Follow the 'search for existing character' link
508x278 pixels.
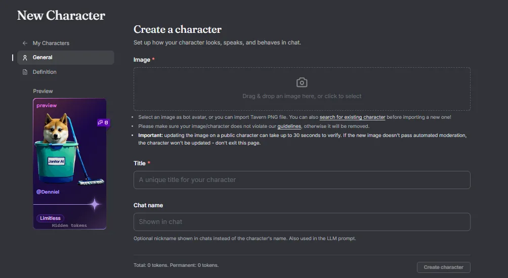pos(352,117)
